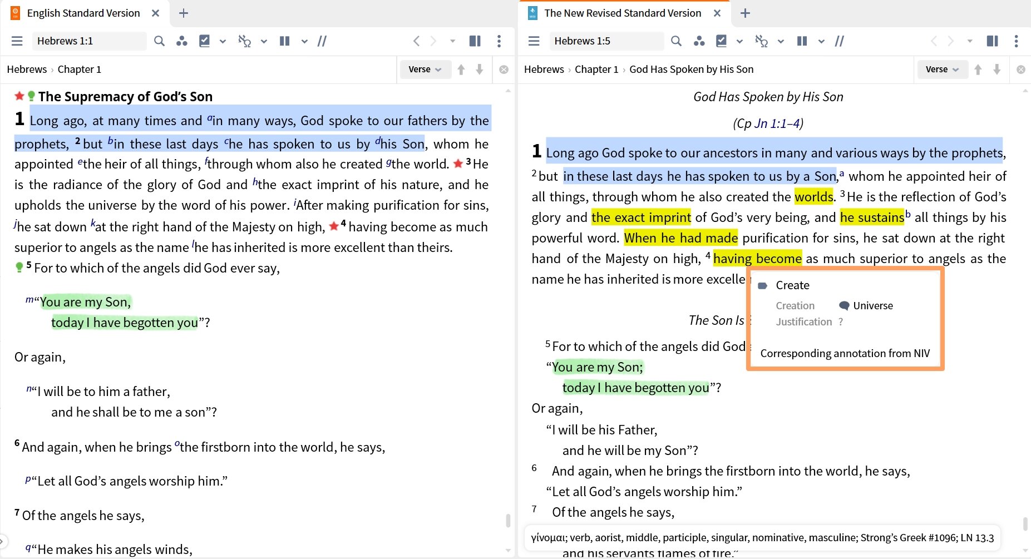Viewport: 1031px width, 559px height.
Task: Open the NRSV Verse navigation dropdown
Action: click(x=943, y=70)
